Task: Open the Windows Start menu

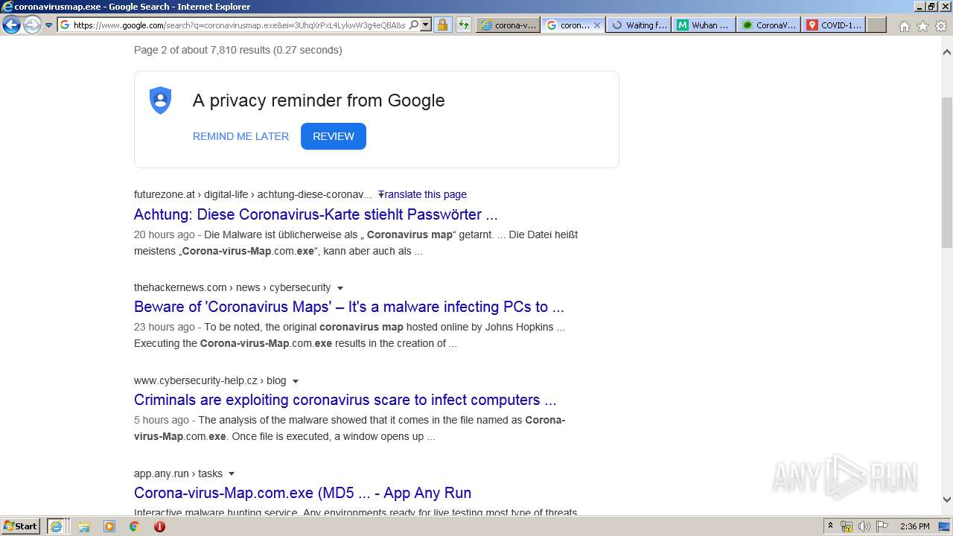Action: (x=21, y=526)
